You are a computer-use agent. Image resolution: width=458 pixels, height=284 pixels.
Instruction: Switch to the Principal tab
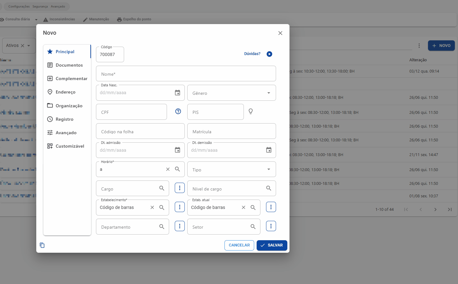tap(67, 52)
